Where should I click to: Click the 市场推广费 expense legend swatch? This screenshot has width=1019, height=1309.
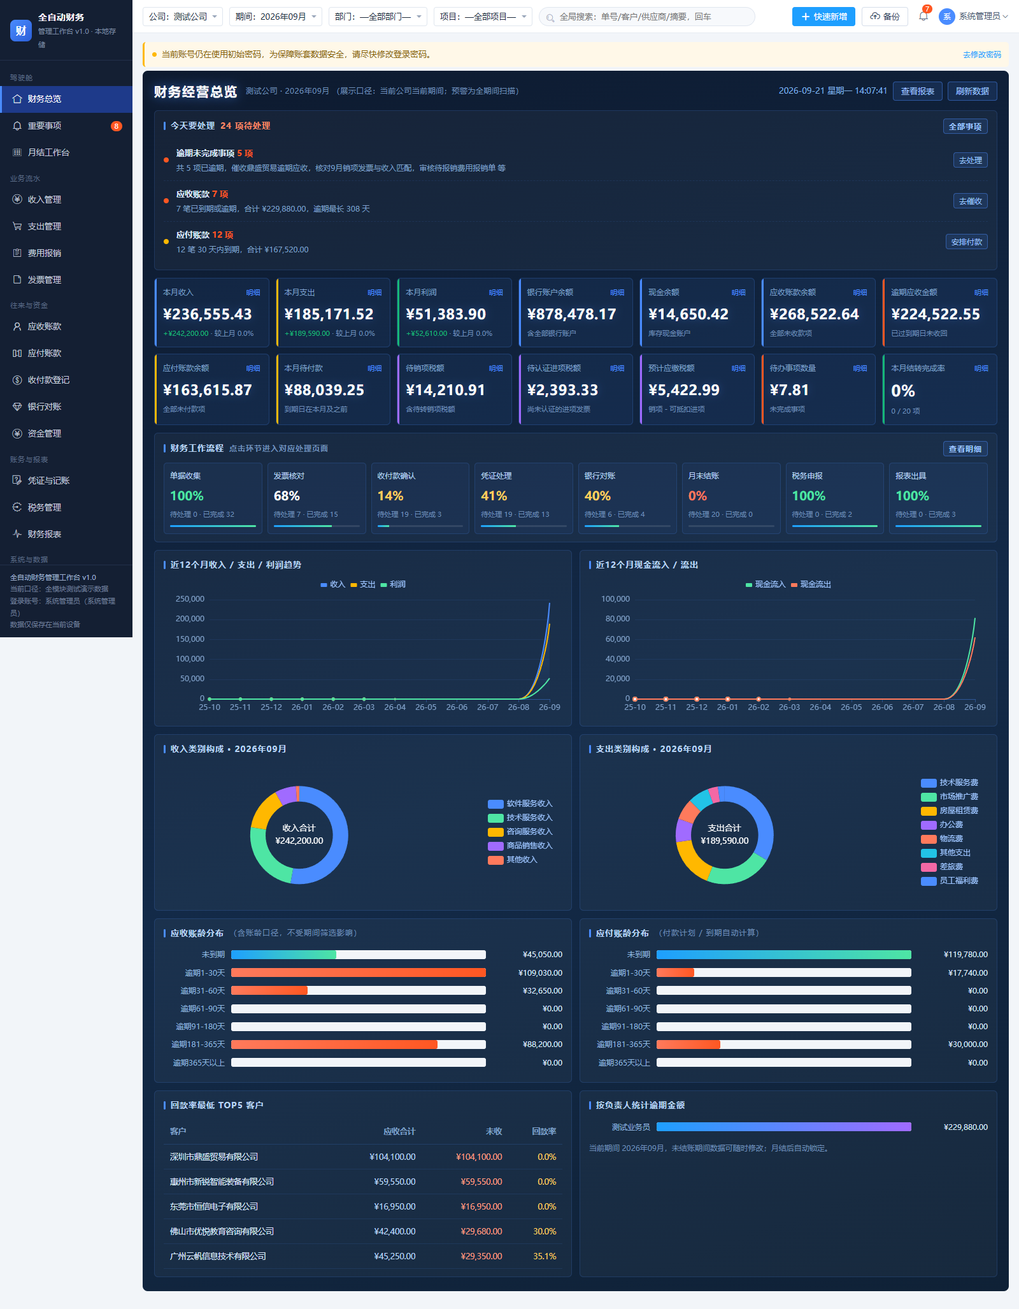(929, 797)
